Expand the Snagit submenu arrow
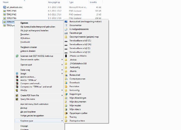 tap(62, 73)
